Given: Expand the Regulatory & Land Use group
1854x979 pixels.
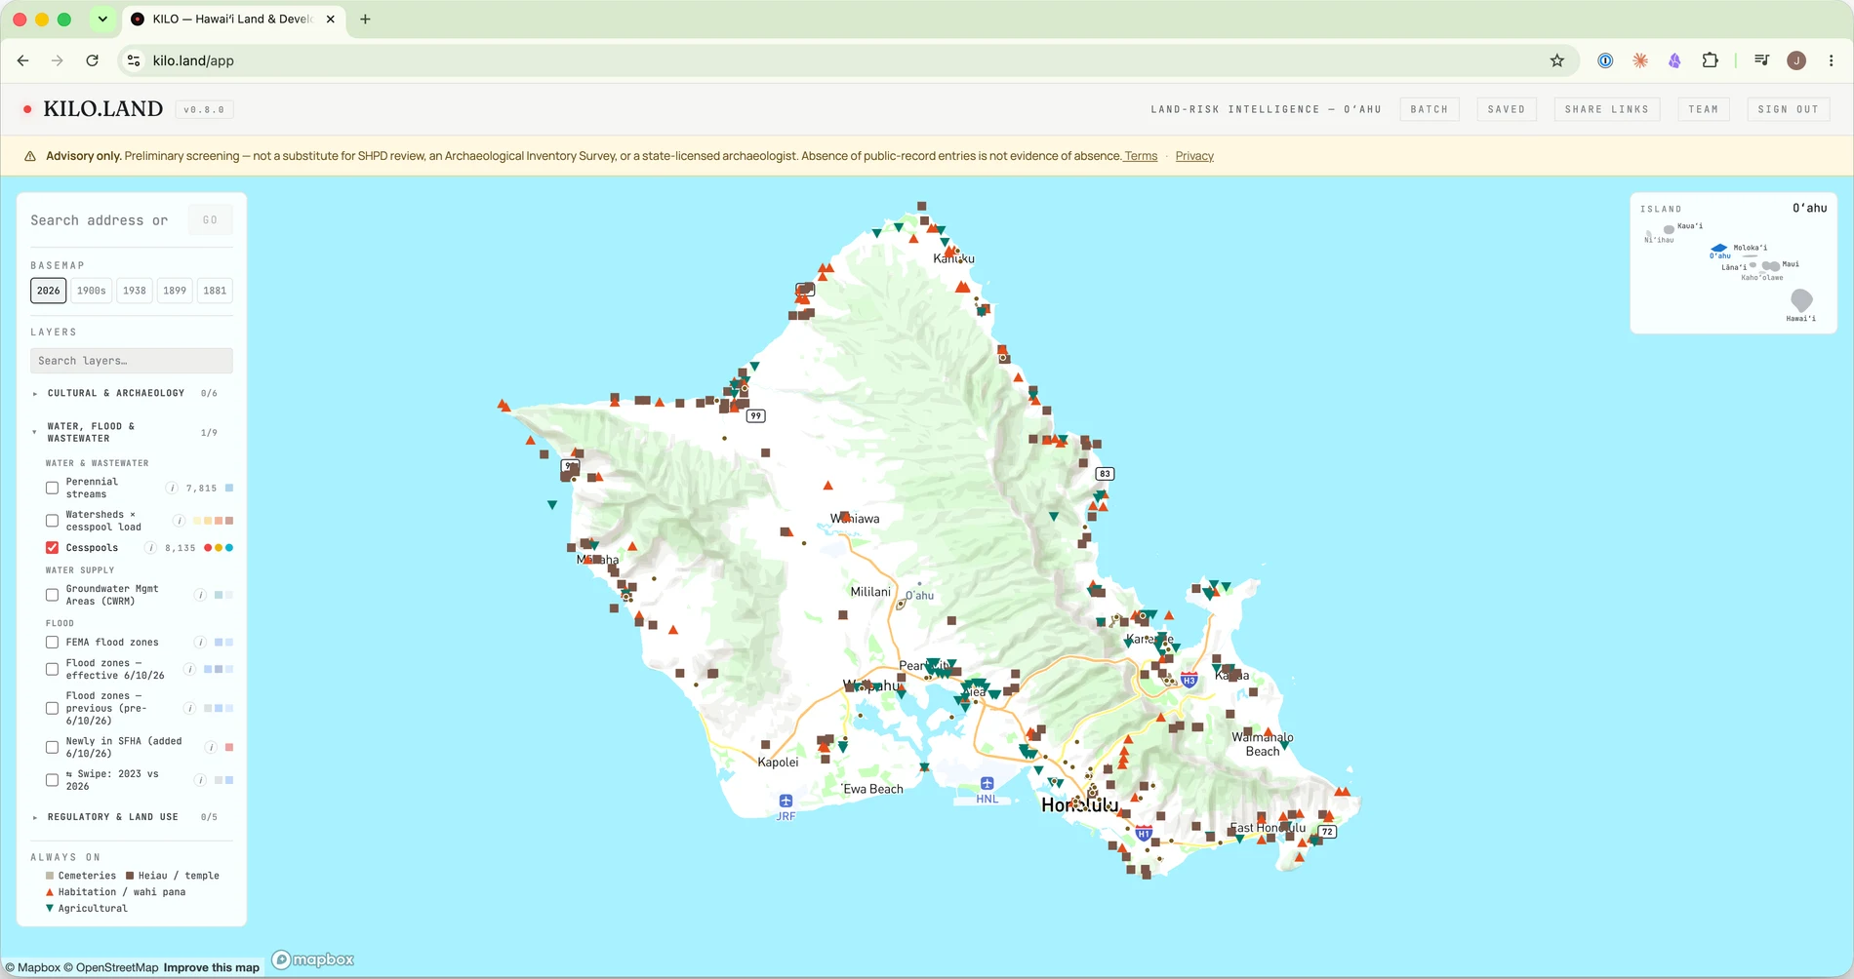Looking at the screenshot, I should tap(125, 817).
